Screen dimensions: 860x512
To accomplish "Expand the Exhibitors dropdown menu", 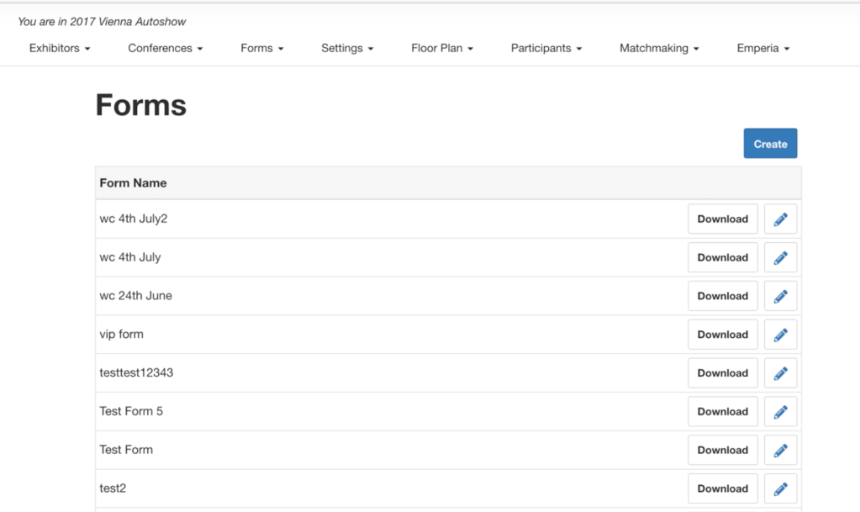I will [x=60, y=49].
